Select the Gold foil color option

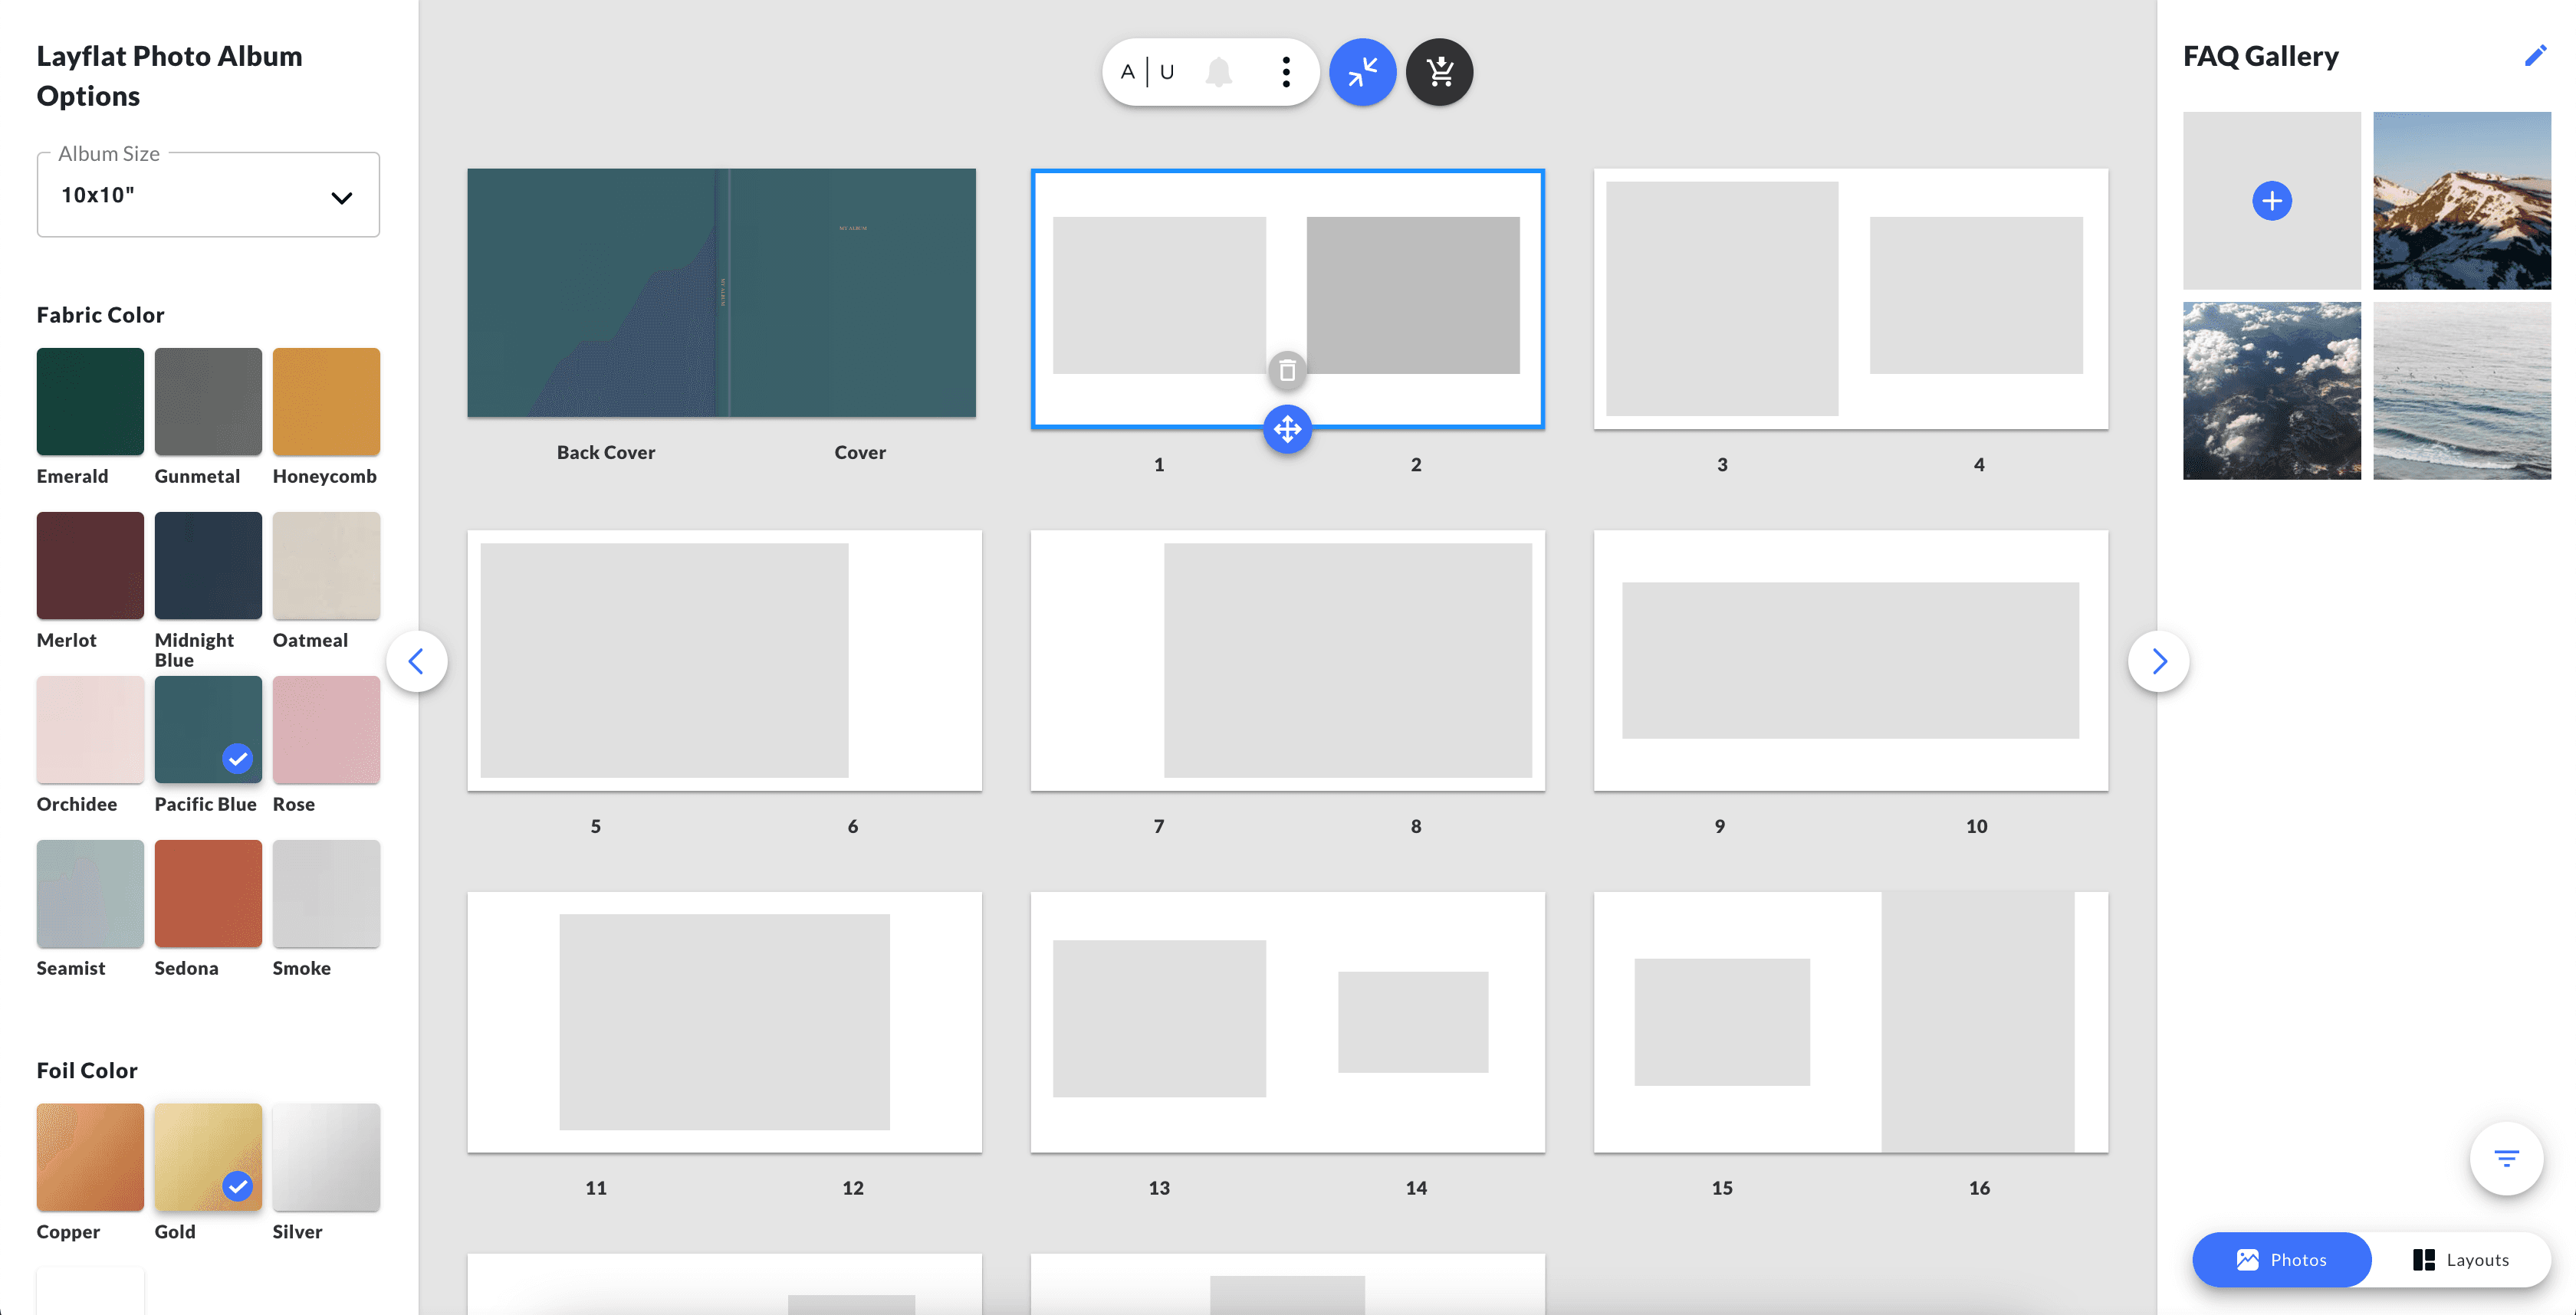[208, 1156]
